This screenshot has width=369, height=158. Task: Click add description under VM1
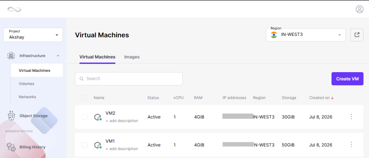click(x=122, y=149)
